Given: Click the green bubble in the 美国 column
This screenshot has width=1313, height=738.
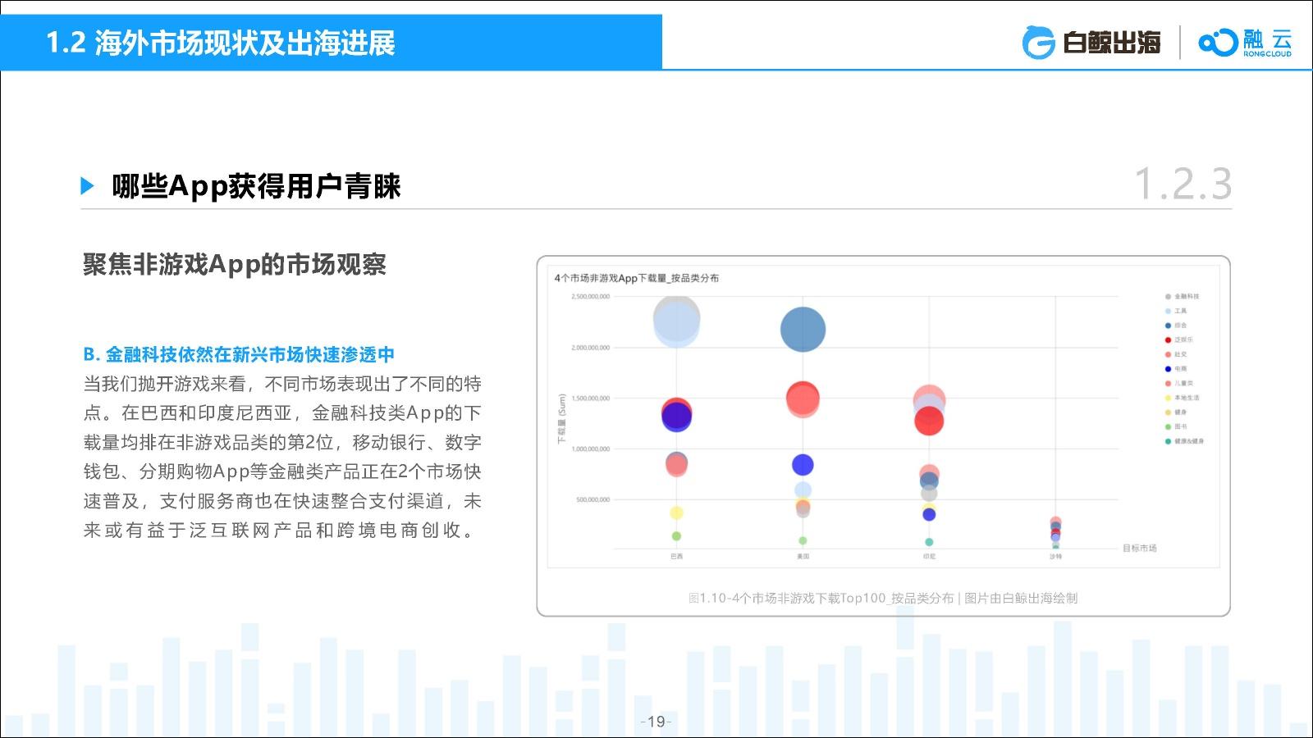Looking at the screenshot, I should coord(803,540).
